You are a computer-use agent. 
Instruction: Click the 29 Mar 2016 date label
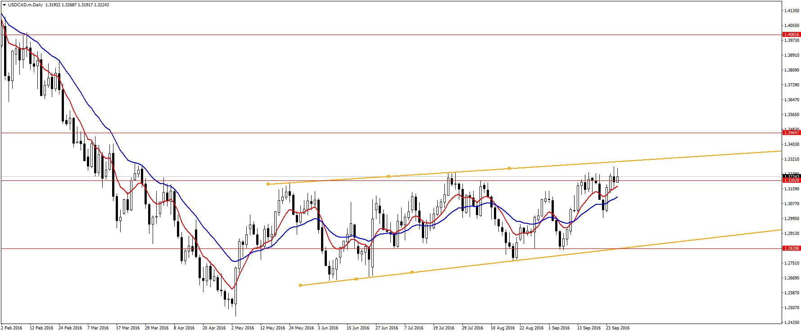point(157,328)
